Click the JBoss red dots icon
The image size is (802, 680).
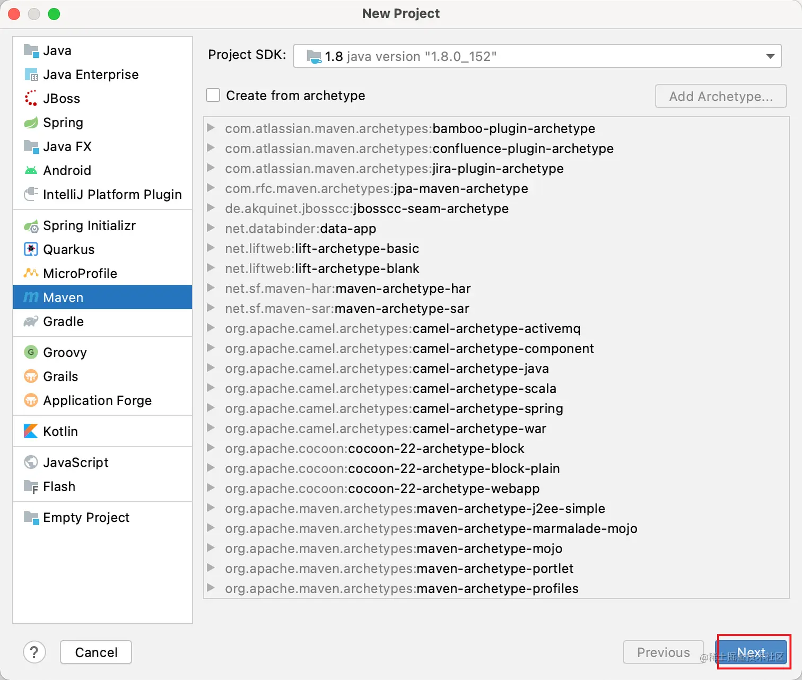pyautogui.click(x=31, y=99)
